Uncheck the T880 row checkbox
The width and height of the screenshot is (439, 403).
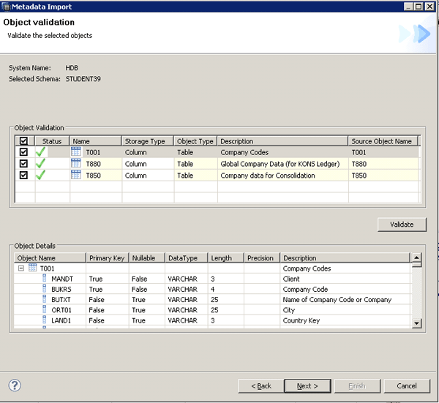point(24,164)
